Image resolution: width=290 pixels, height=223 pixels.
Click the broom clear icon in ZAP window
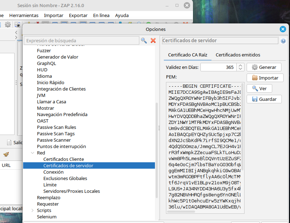pyautogui.click(x=6, y=154)
